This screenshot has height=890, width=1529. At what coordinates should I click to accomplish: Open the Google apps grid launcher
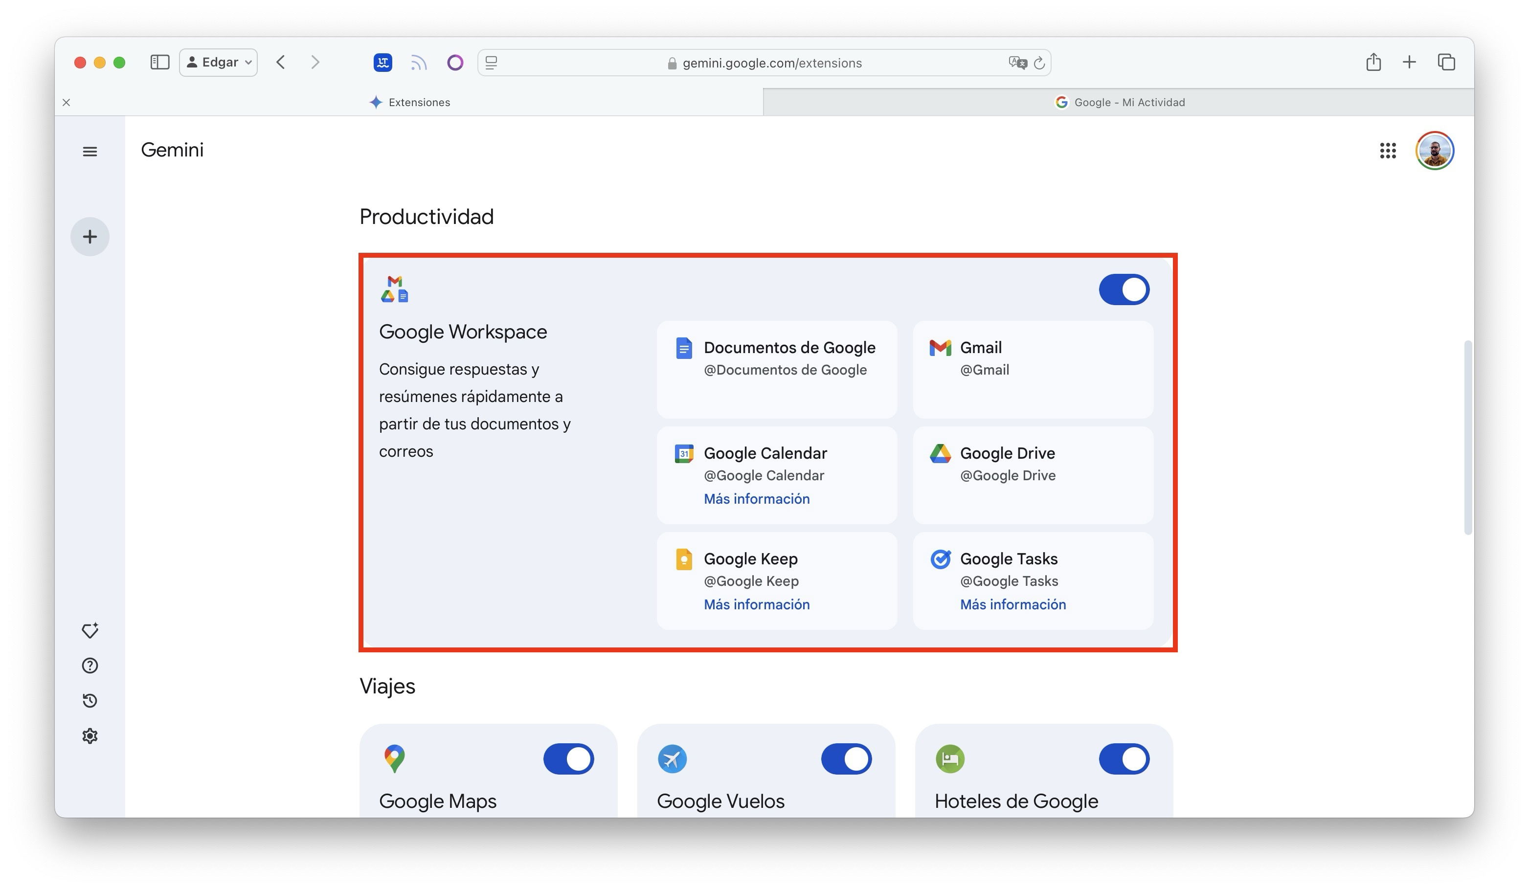pos(1388,151)
